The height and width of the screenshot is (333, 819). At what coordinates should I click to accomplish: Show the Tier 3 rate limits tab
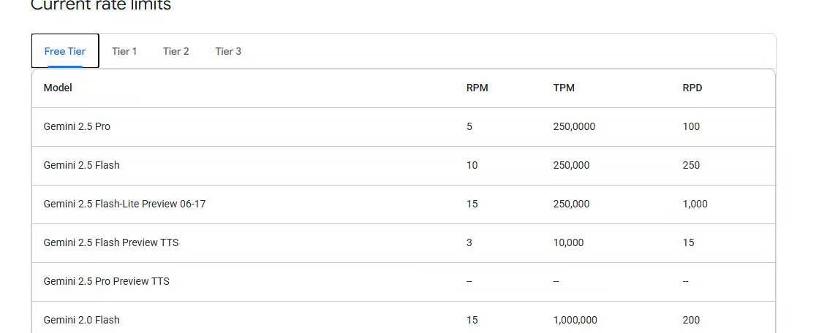click(228, 51)
